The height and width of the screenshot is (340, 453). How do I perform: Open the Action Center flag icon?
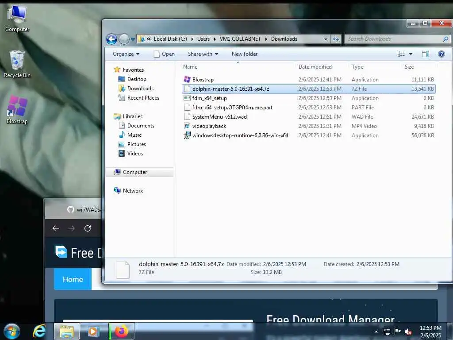(x=397, y=332)
